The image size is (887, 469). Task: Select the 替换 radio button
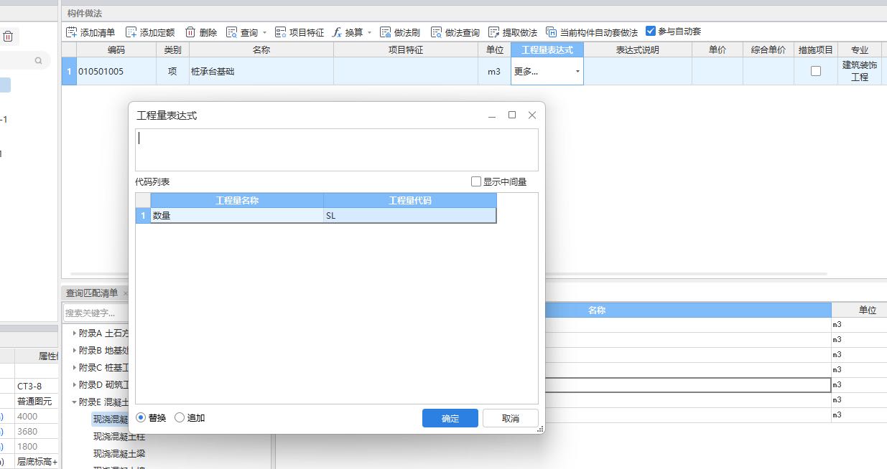(x=141, y=417)
